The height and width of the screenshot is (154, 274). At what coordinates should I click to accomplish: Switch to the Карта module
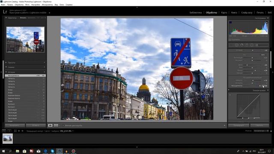[224, 12]
